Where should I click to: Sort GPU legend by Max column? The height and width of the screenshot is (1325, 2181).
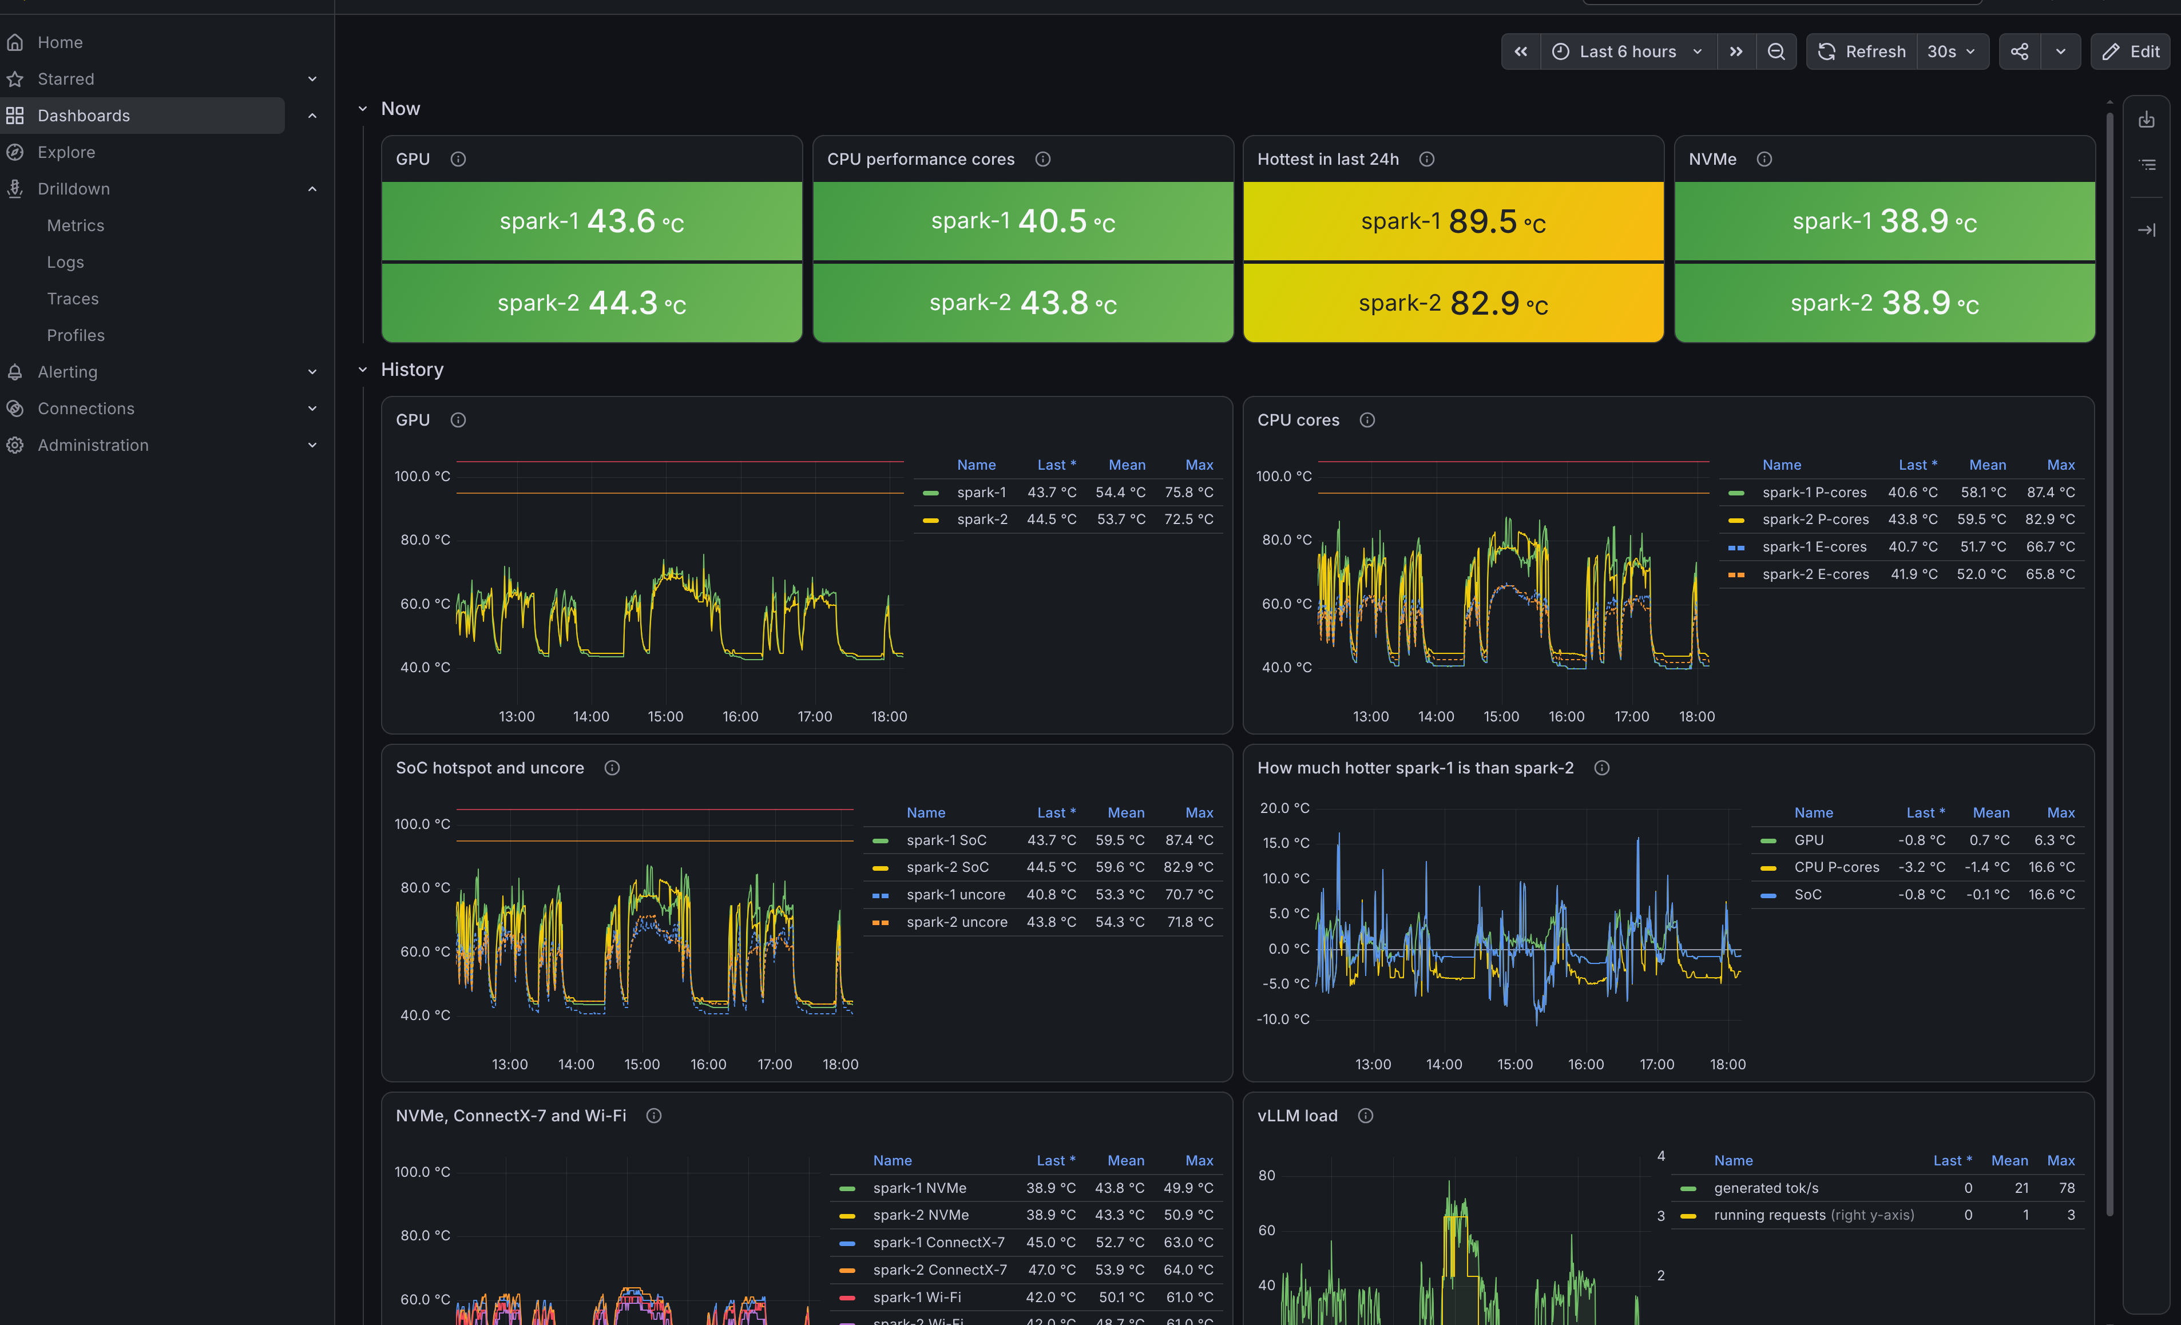tap(1199, 465)
